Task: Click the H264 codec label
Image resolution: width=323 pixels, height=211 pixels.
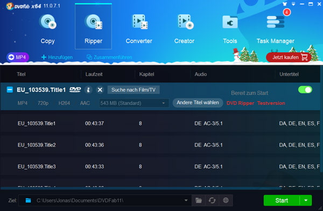Action: click(64, 103)
